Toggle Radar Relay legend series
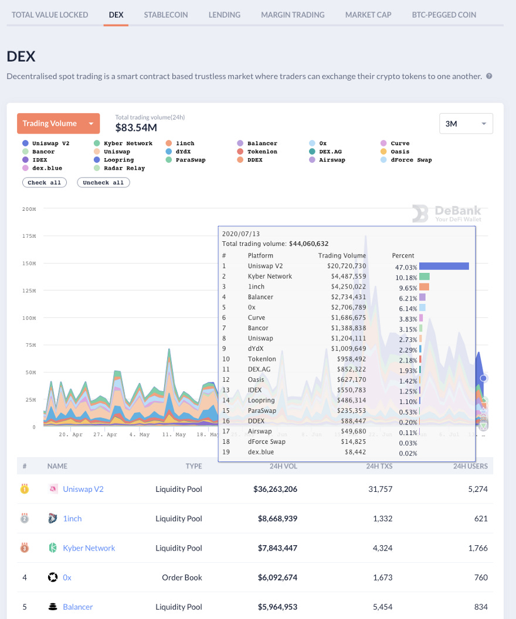Screen dimensions: 516x619 coord(120,168)
